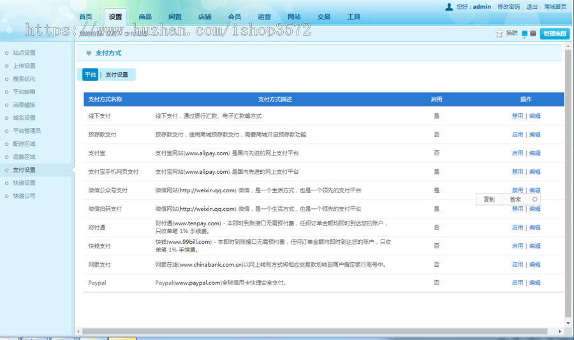
Task: Go to the 会员 navigation tab
Action: coord(235,17)
